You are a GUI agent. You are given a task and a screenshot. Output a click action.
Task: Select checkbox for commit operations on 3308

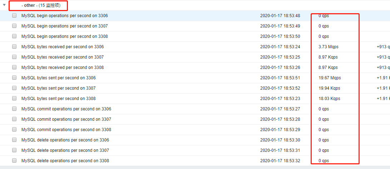pyautogui.click(x=14, y=129)
